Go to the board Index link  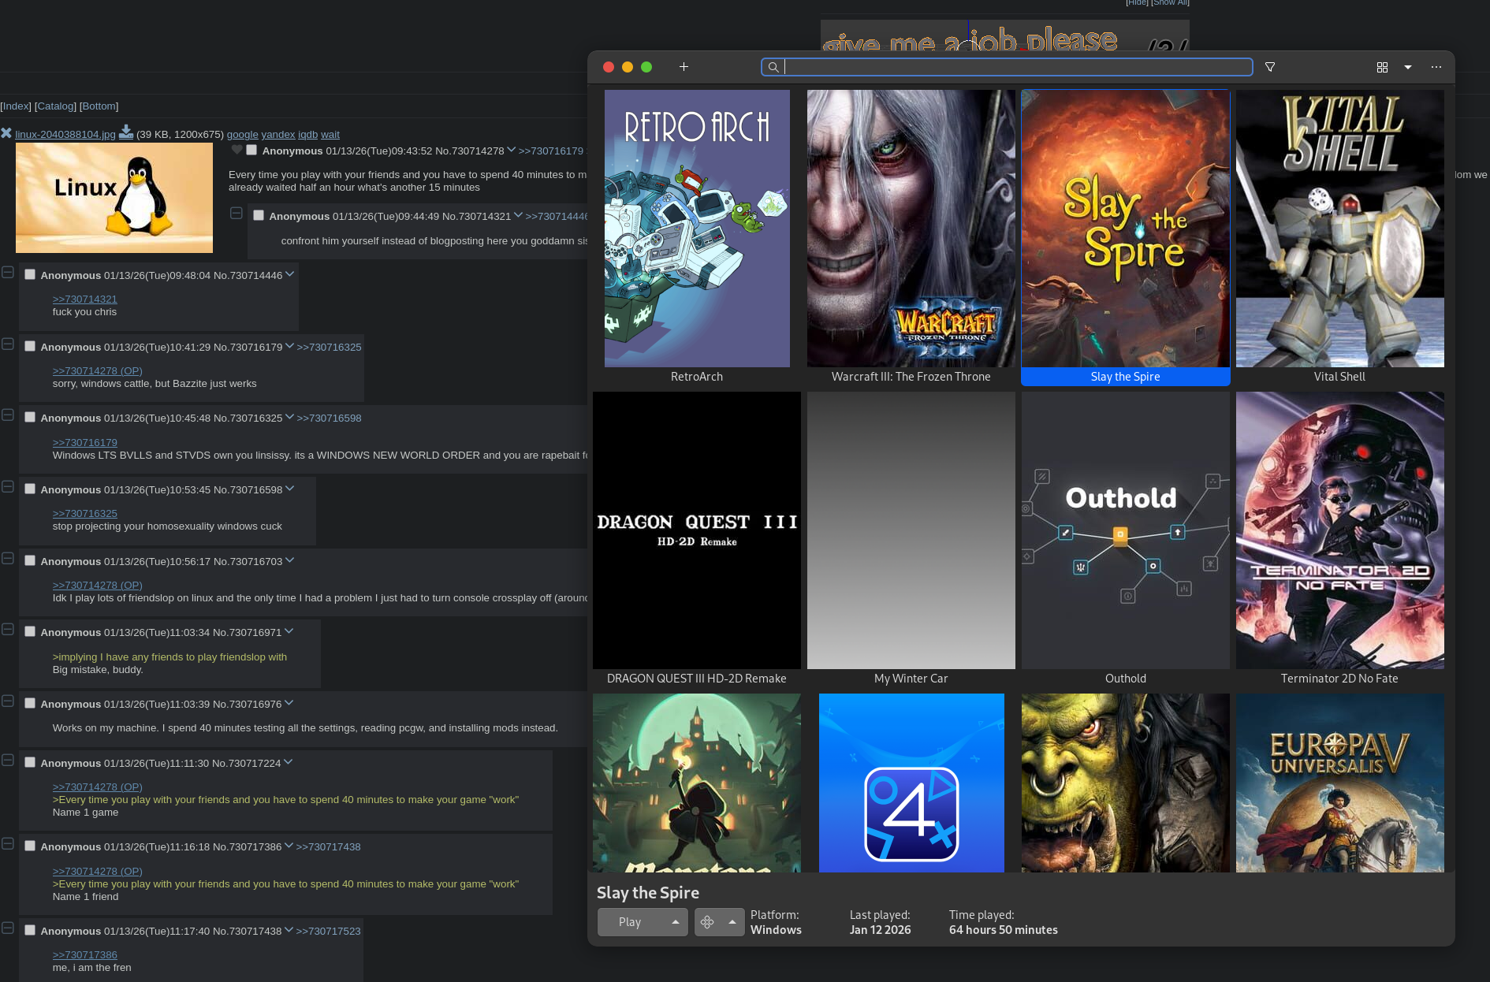tap(16, 106)
